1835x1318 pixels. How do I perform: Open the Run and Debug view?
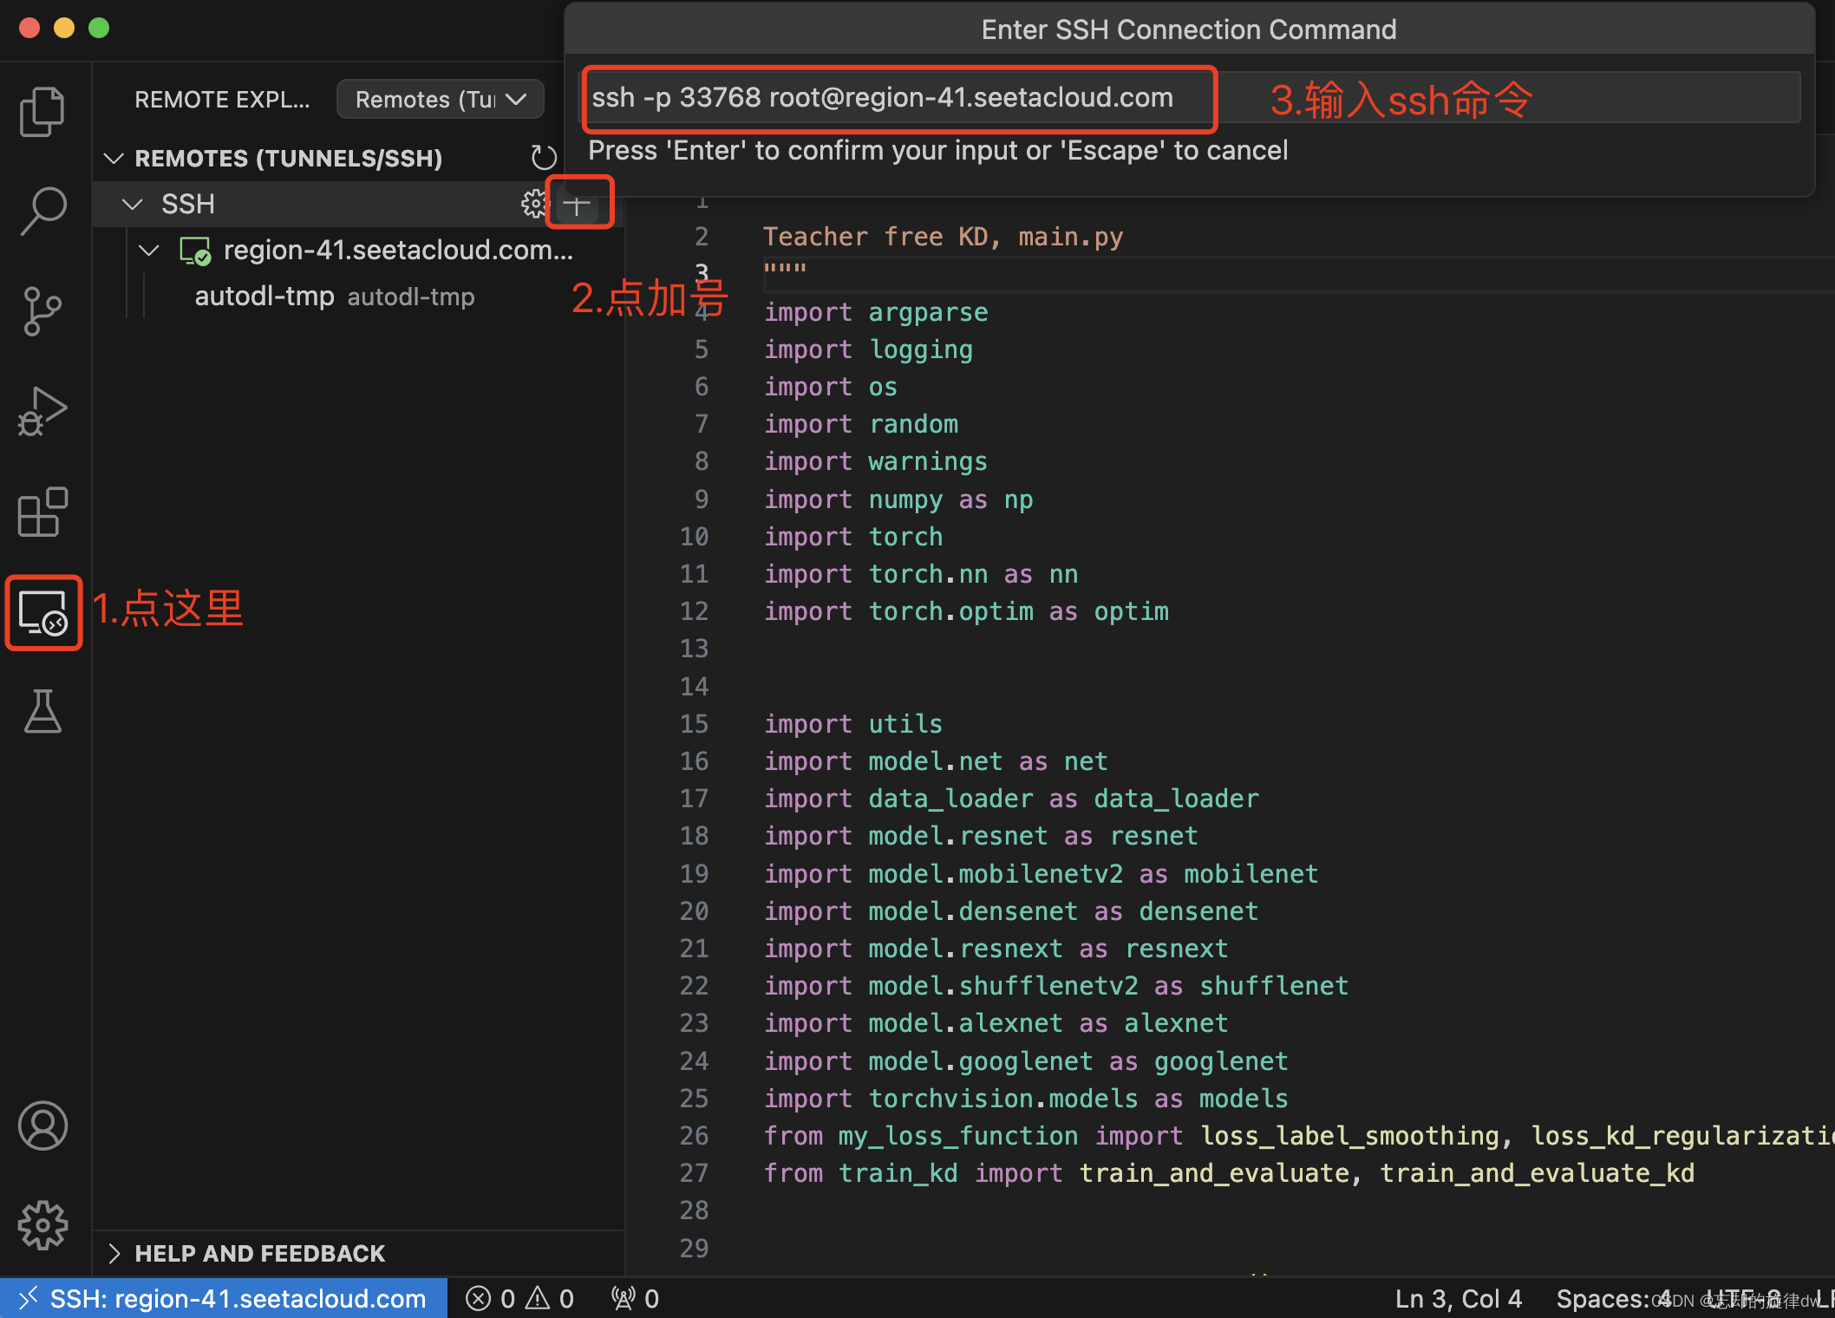(x=42, y=411)
